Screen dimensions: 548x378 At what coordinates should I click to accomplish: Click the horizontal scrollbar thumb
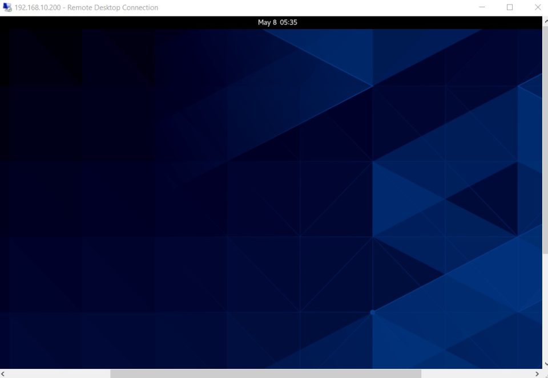(265, 374)
